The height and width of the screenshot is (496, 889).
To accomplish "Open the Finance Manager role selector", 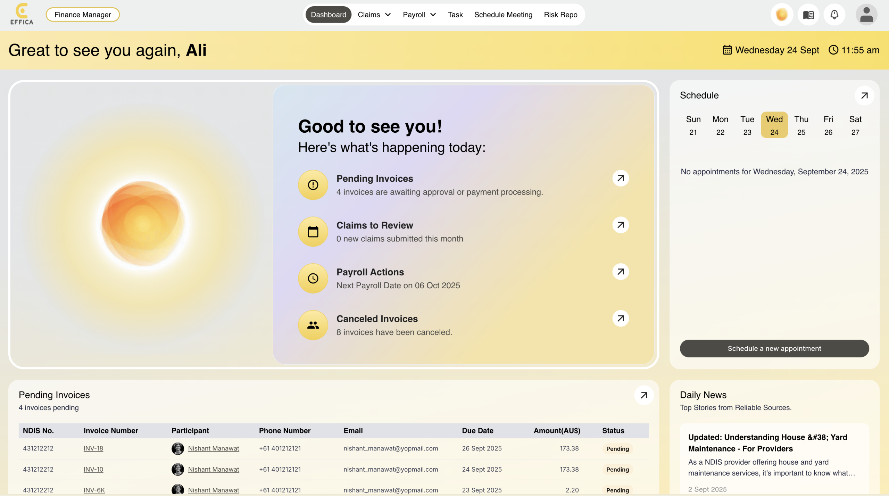I will 83,15.
